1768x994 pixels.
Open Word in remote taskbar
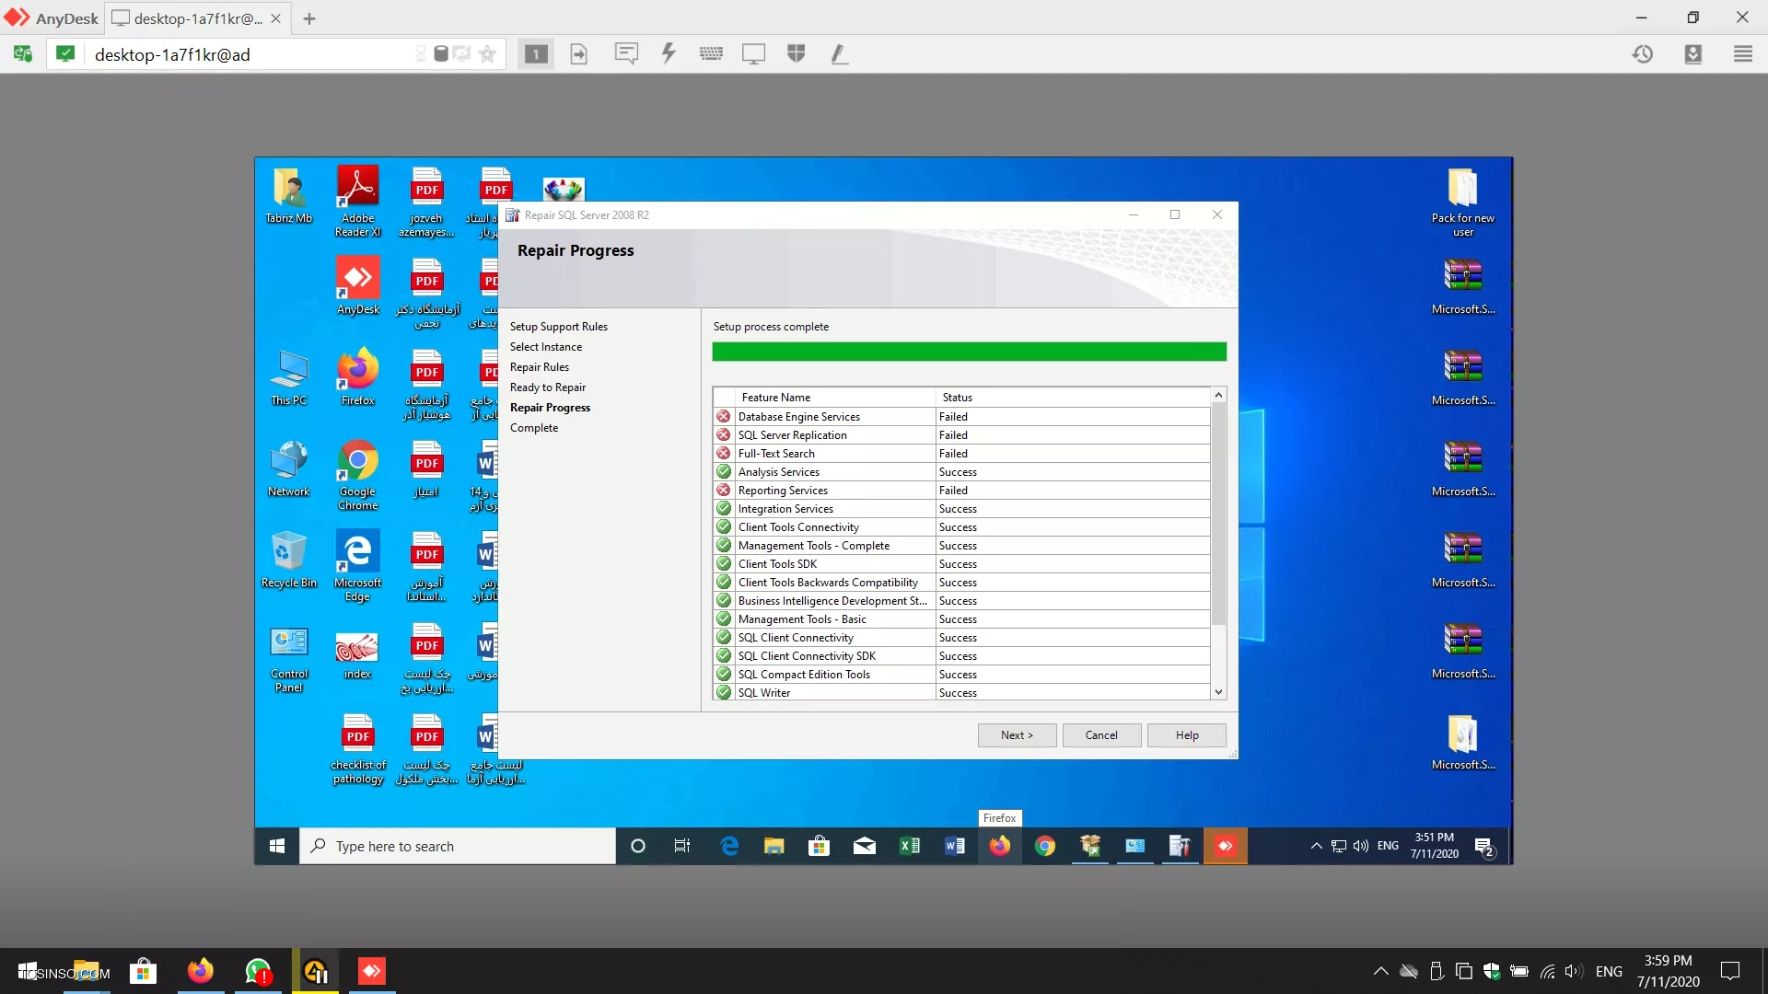[x=954, y=846]
